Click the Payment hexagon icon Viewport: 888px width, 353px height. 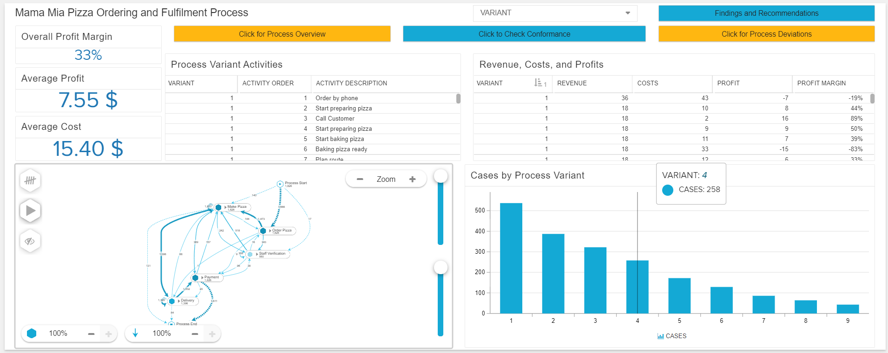(195, 278)
